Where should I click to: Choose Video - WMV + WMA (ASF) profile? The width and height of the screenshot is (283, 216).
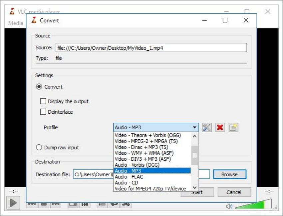point(152,153)
